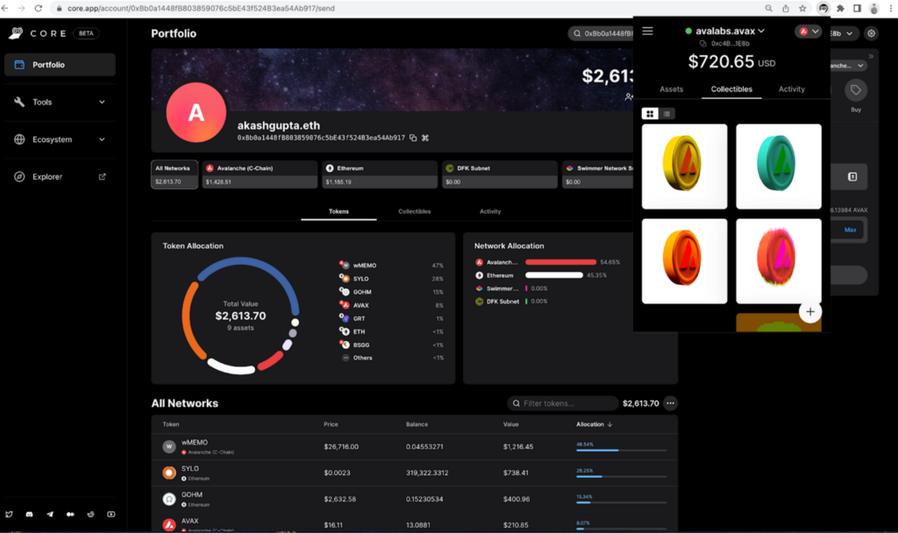
Task: Click the icon right of the copy address icon
Action: pos(425,138)
